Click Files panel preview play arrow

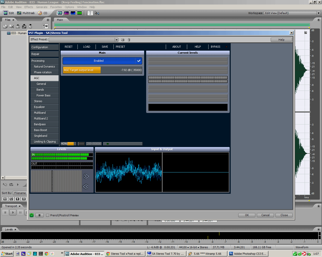click(18, 184)
